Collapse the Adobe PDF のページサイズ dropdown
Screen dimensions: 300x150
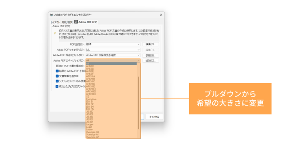point(113,60)
